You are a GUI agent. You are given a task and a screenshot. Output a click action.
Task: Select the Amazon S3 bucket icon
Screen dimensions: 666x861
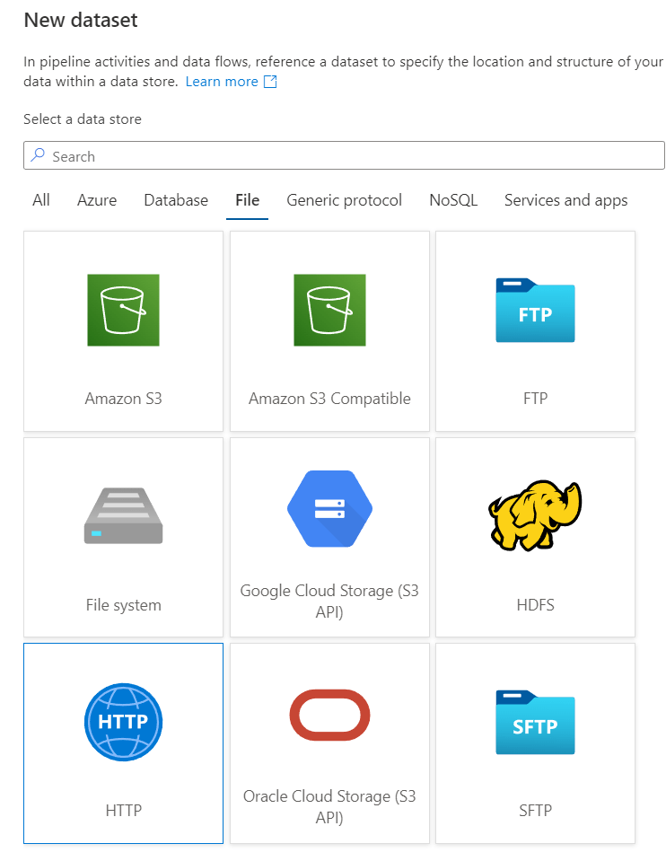tap(123, 310)
